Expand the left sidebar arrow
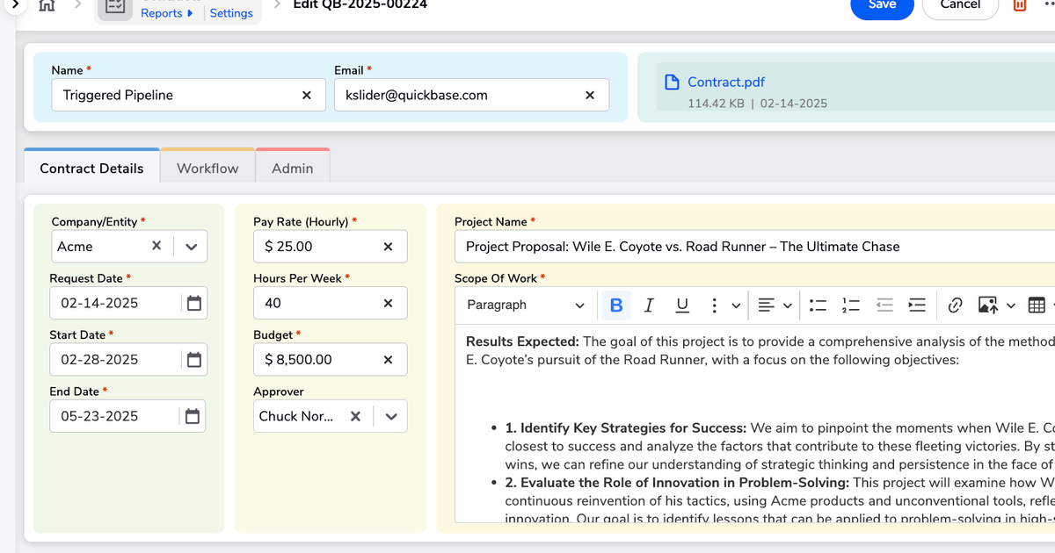1055x553 pixels. pos(14,4)
